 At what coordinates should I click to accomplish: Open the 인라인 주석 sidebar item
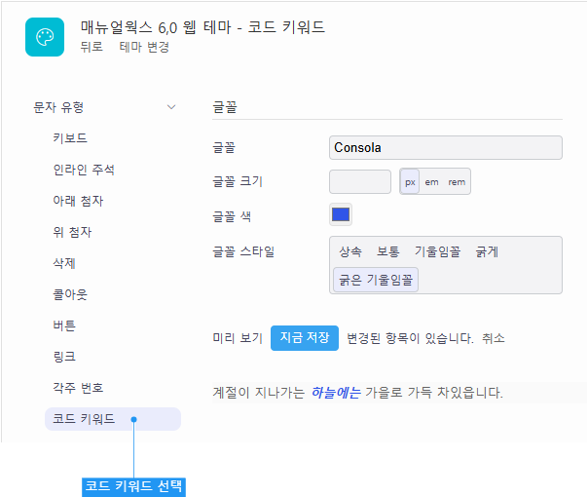[84, 170]
